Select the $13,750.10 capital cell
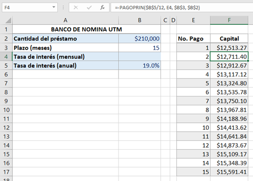The width and height of the screenshot is (253, 181). click(229, 101)
